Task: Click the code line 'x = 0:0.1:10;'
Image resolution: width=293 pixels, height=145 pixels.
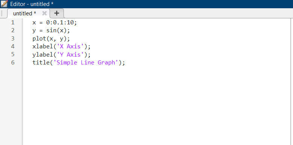Action: [x=54, y=23]
